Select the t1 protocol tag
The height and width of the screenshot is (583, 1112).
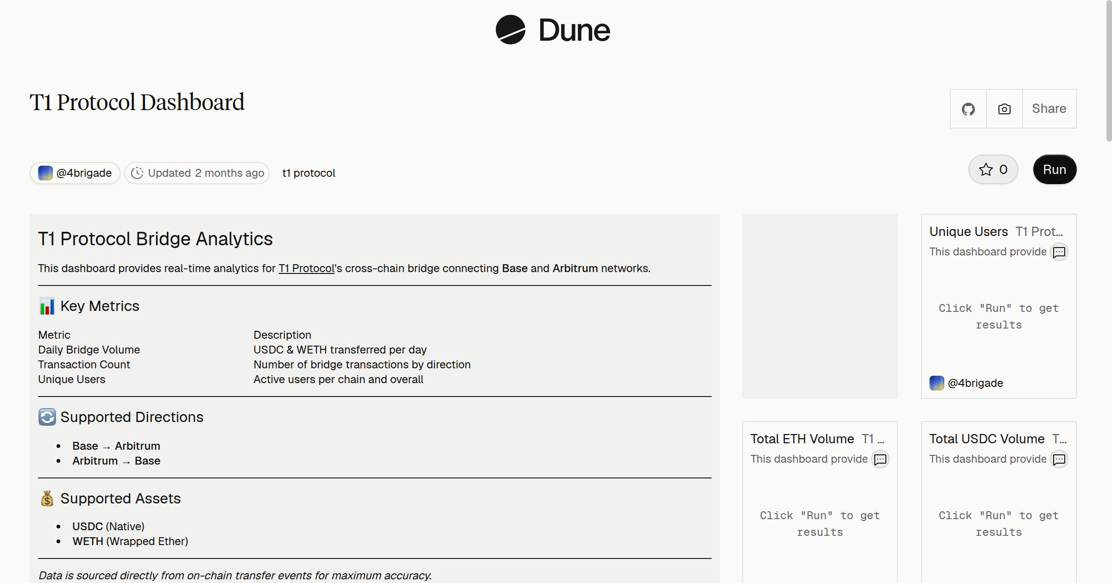click(309, 173)
